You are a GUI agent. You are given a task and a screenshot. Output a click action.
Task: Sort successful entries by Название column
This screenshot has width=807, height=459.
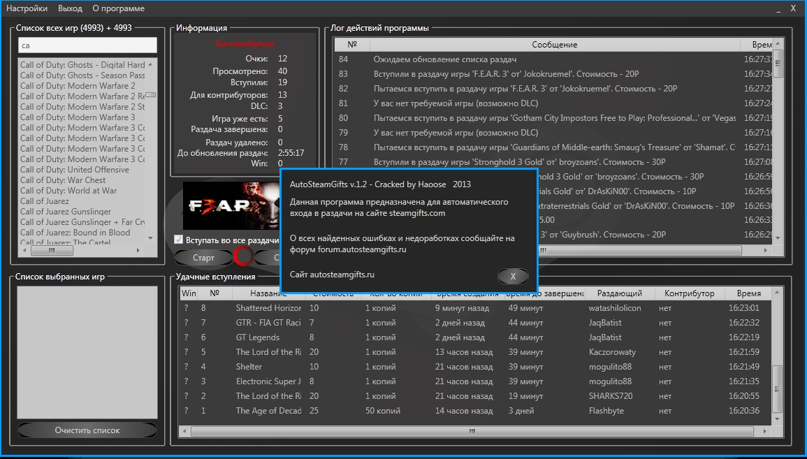tap(269, 293)
